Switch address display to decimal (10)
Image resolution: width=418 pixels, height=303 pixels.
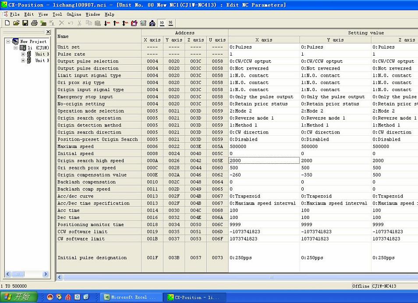pyautogui.click(x=162, y=23)
